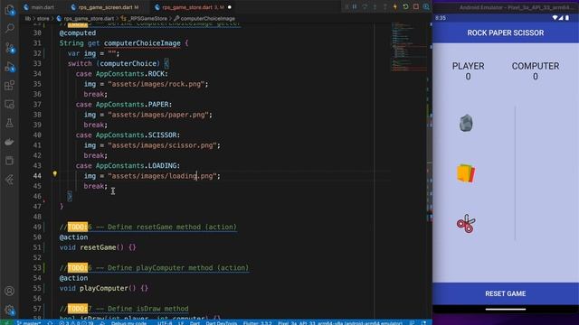The height and width of the screenshot is (325, 579).
Task: Click the master branch status item
Action: tap(29, 323)
